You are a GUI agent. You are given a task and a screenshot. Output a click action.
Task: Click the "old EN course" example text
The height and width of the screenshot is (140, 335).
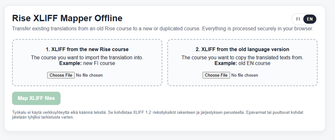point(255,63)
